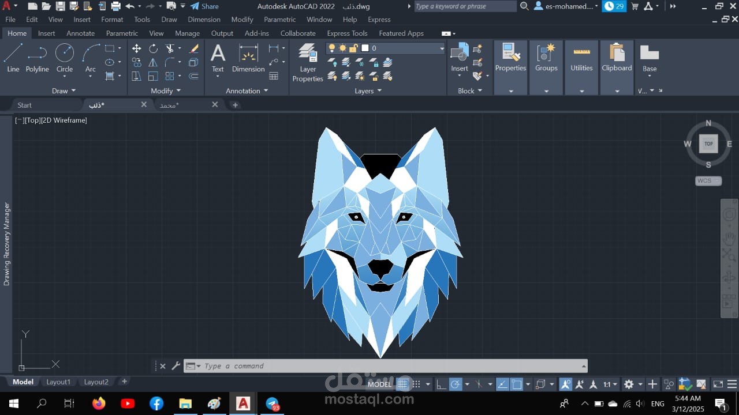The width and height of the screenshot is (739, 415).
Task: Toggle the drawing grid display
Action: [x=402, y=384]
